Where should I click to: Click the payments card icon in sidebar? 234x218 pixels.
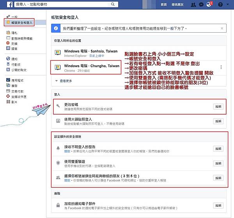pyautogui.click(x=8, y=91)
